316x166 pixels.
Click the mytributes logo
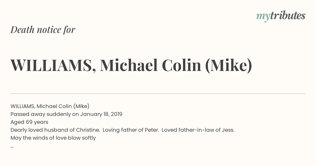click(281, 16)
